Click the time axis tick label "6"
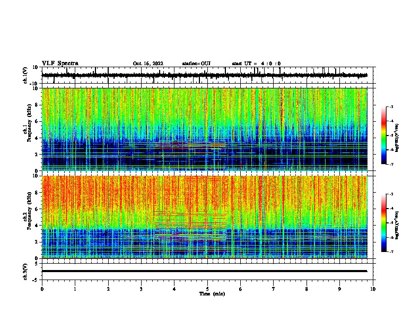 [241, 289]
